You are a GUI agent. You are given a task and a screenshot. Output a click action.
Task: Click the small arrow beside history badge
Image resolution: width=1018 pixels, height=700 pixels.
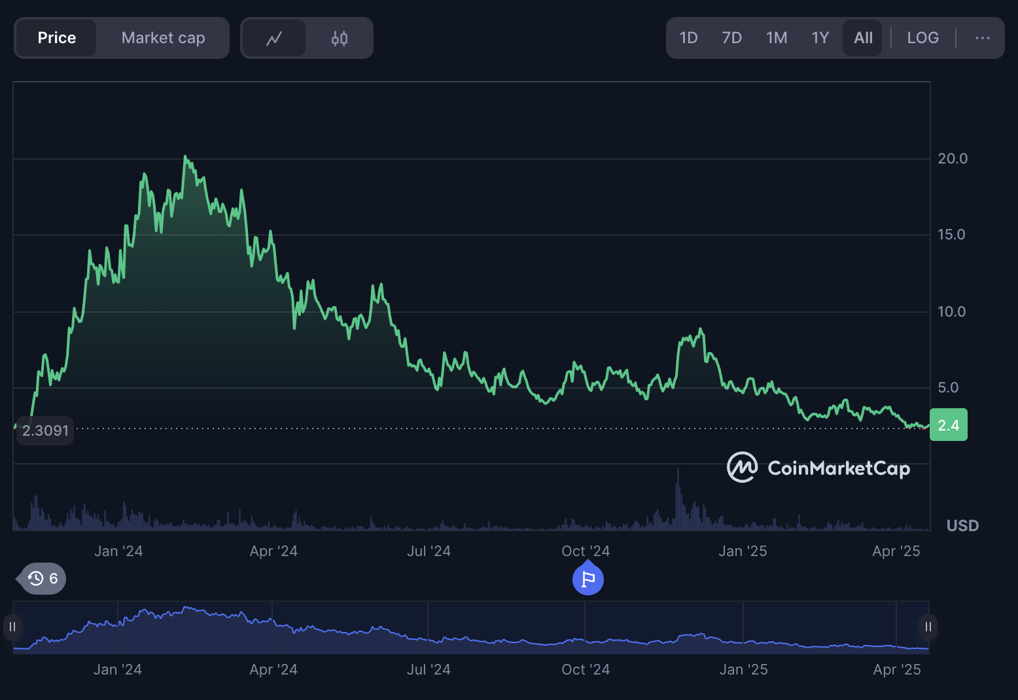(19, 578)
